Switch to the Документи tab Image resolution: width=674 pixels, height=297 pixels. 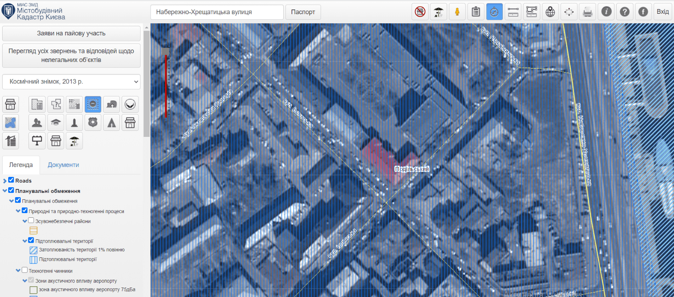click(63, 165)
